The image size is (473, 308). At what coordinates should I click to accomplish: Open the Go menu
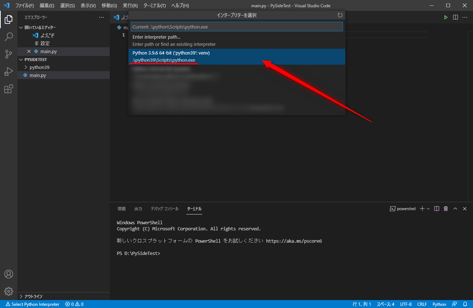[109, 5]
